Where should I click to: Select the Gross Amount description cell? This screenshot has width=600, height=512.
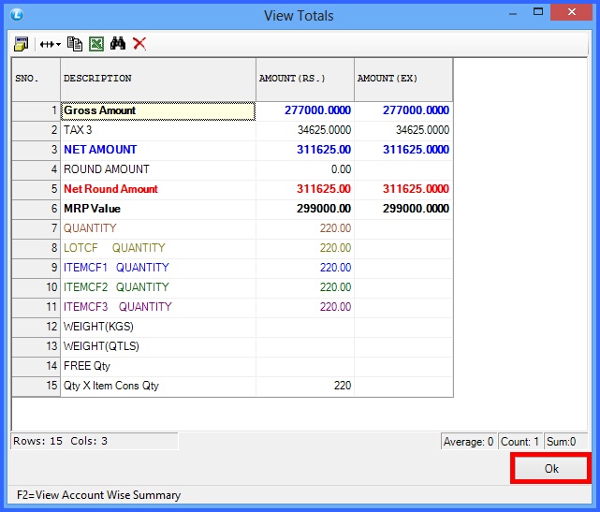[x=158, y=111]
